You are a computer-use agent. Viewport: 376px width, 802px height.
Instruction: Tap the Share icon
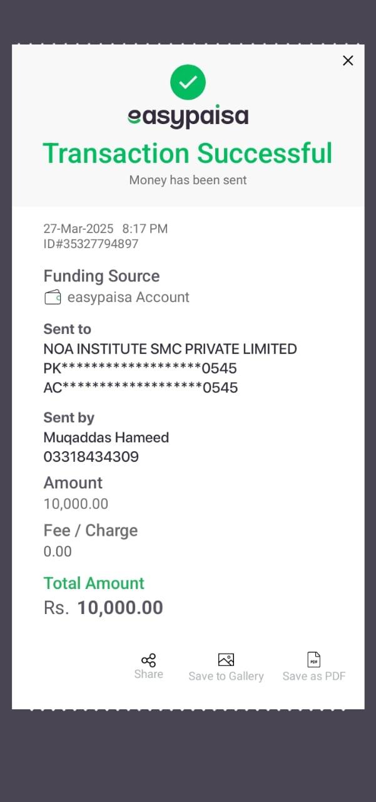pyautogui.click(x=148, y=660)
